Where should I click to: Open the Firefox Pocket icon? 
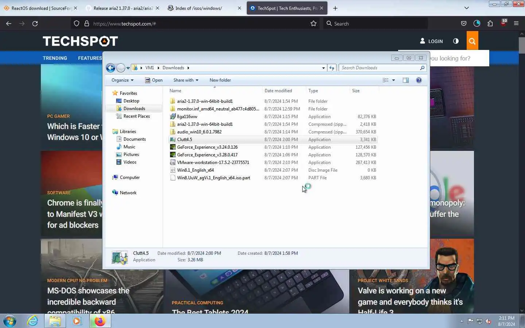[464, 24]
